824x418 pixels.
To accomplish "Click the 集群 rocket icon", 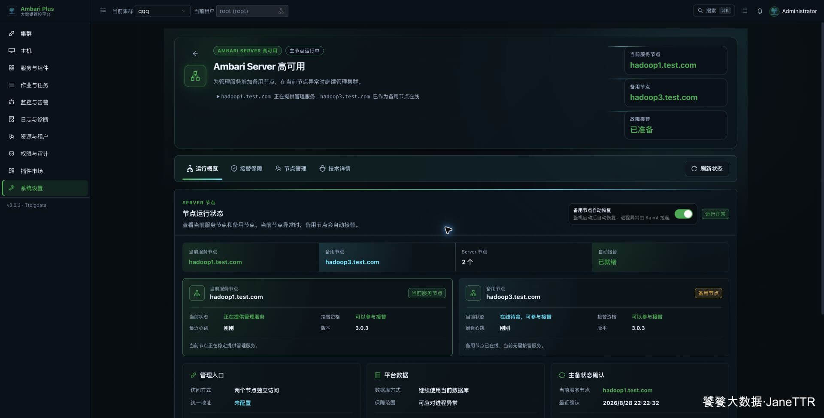I will coord(12,33).
